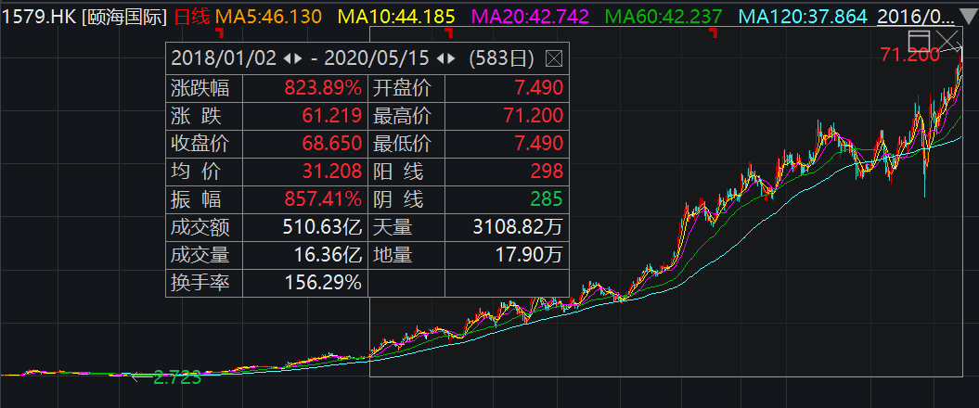Viewport: 979px width, 408px height.
Task: Click the MA5:46.130 indicator label
Action: point(269,17)
